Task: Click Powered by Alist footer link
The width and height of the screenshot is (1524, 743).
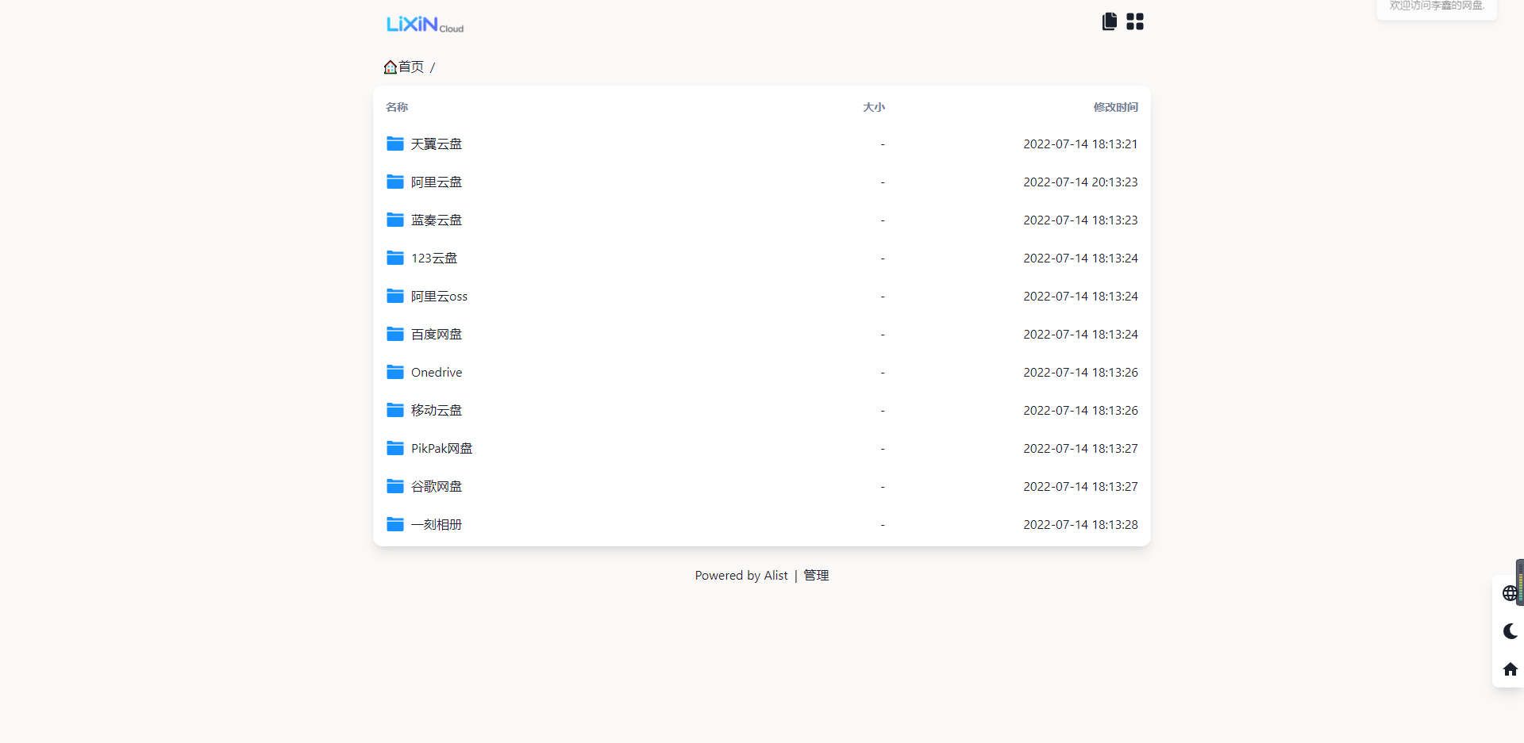Action: pyautogui.click(x=741, y=576)
